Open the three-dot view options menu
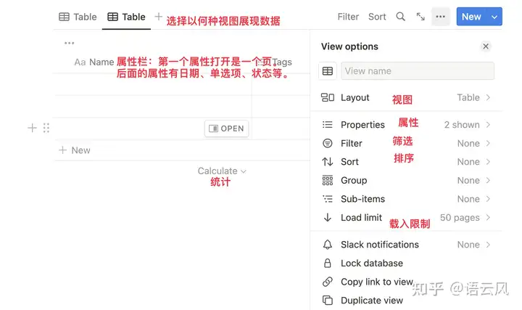Viewport: 522px width, 310px height. coord(441,17)
